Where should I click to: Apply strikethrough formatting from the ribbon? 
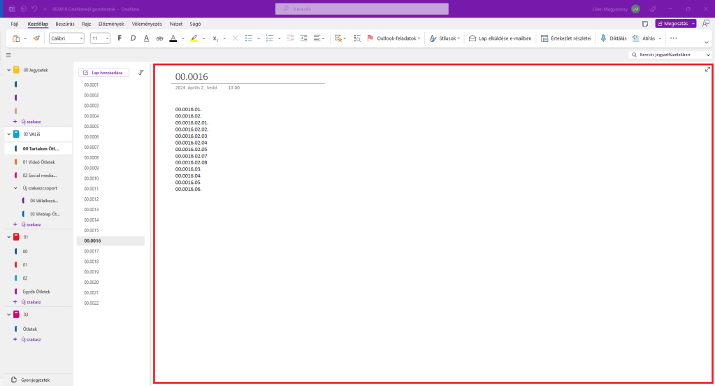click(x=159, y=38)
